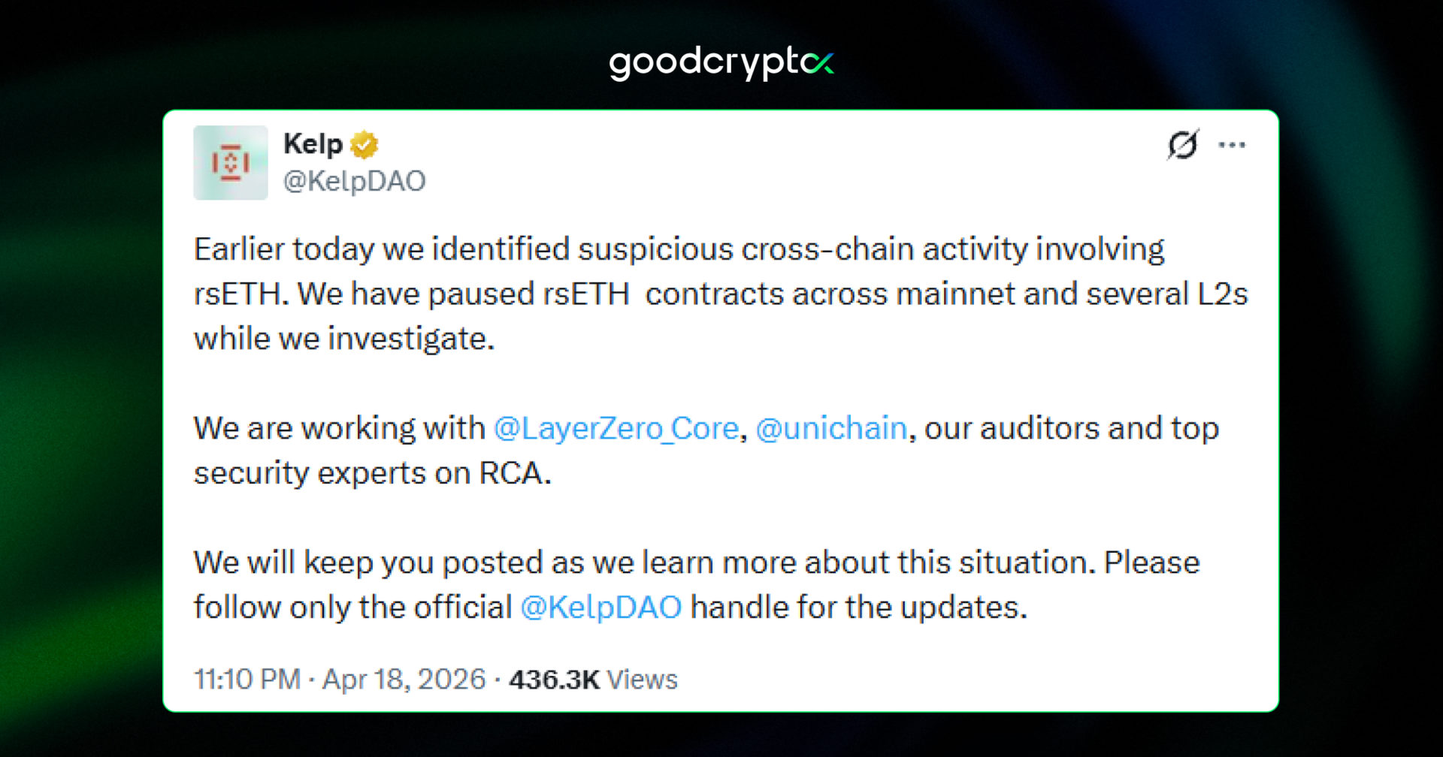This screenshot has height=757, width=1443.
Task: Click the gold verified badge beside Kelp
Action: click(x=365, y=144)
